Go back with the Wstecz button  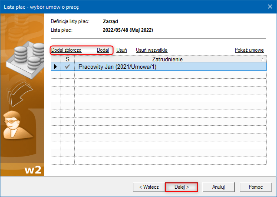(x=148, y=187)
